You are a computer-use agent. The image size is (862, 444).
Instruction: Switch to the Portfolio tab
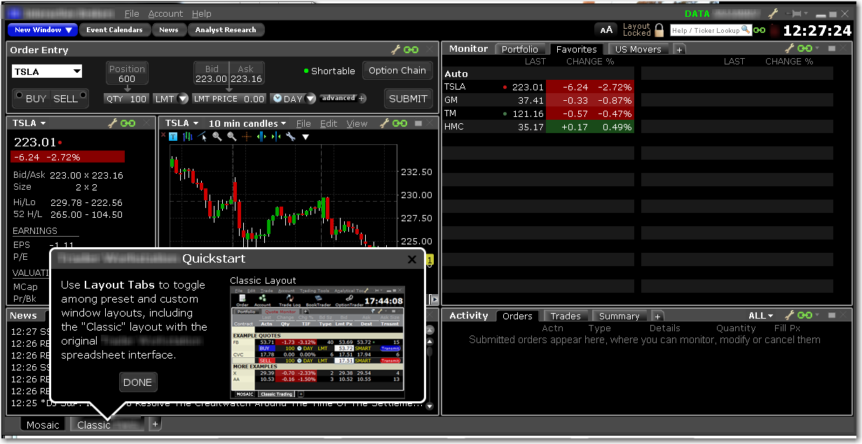pos(520,49)
